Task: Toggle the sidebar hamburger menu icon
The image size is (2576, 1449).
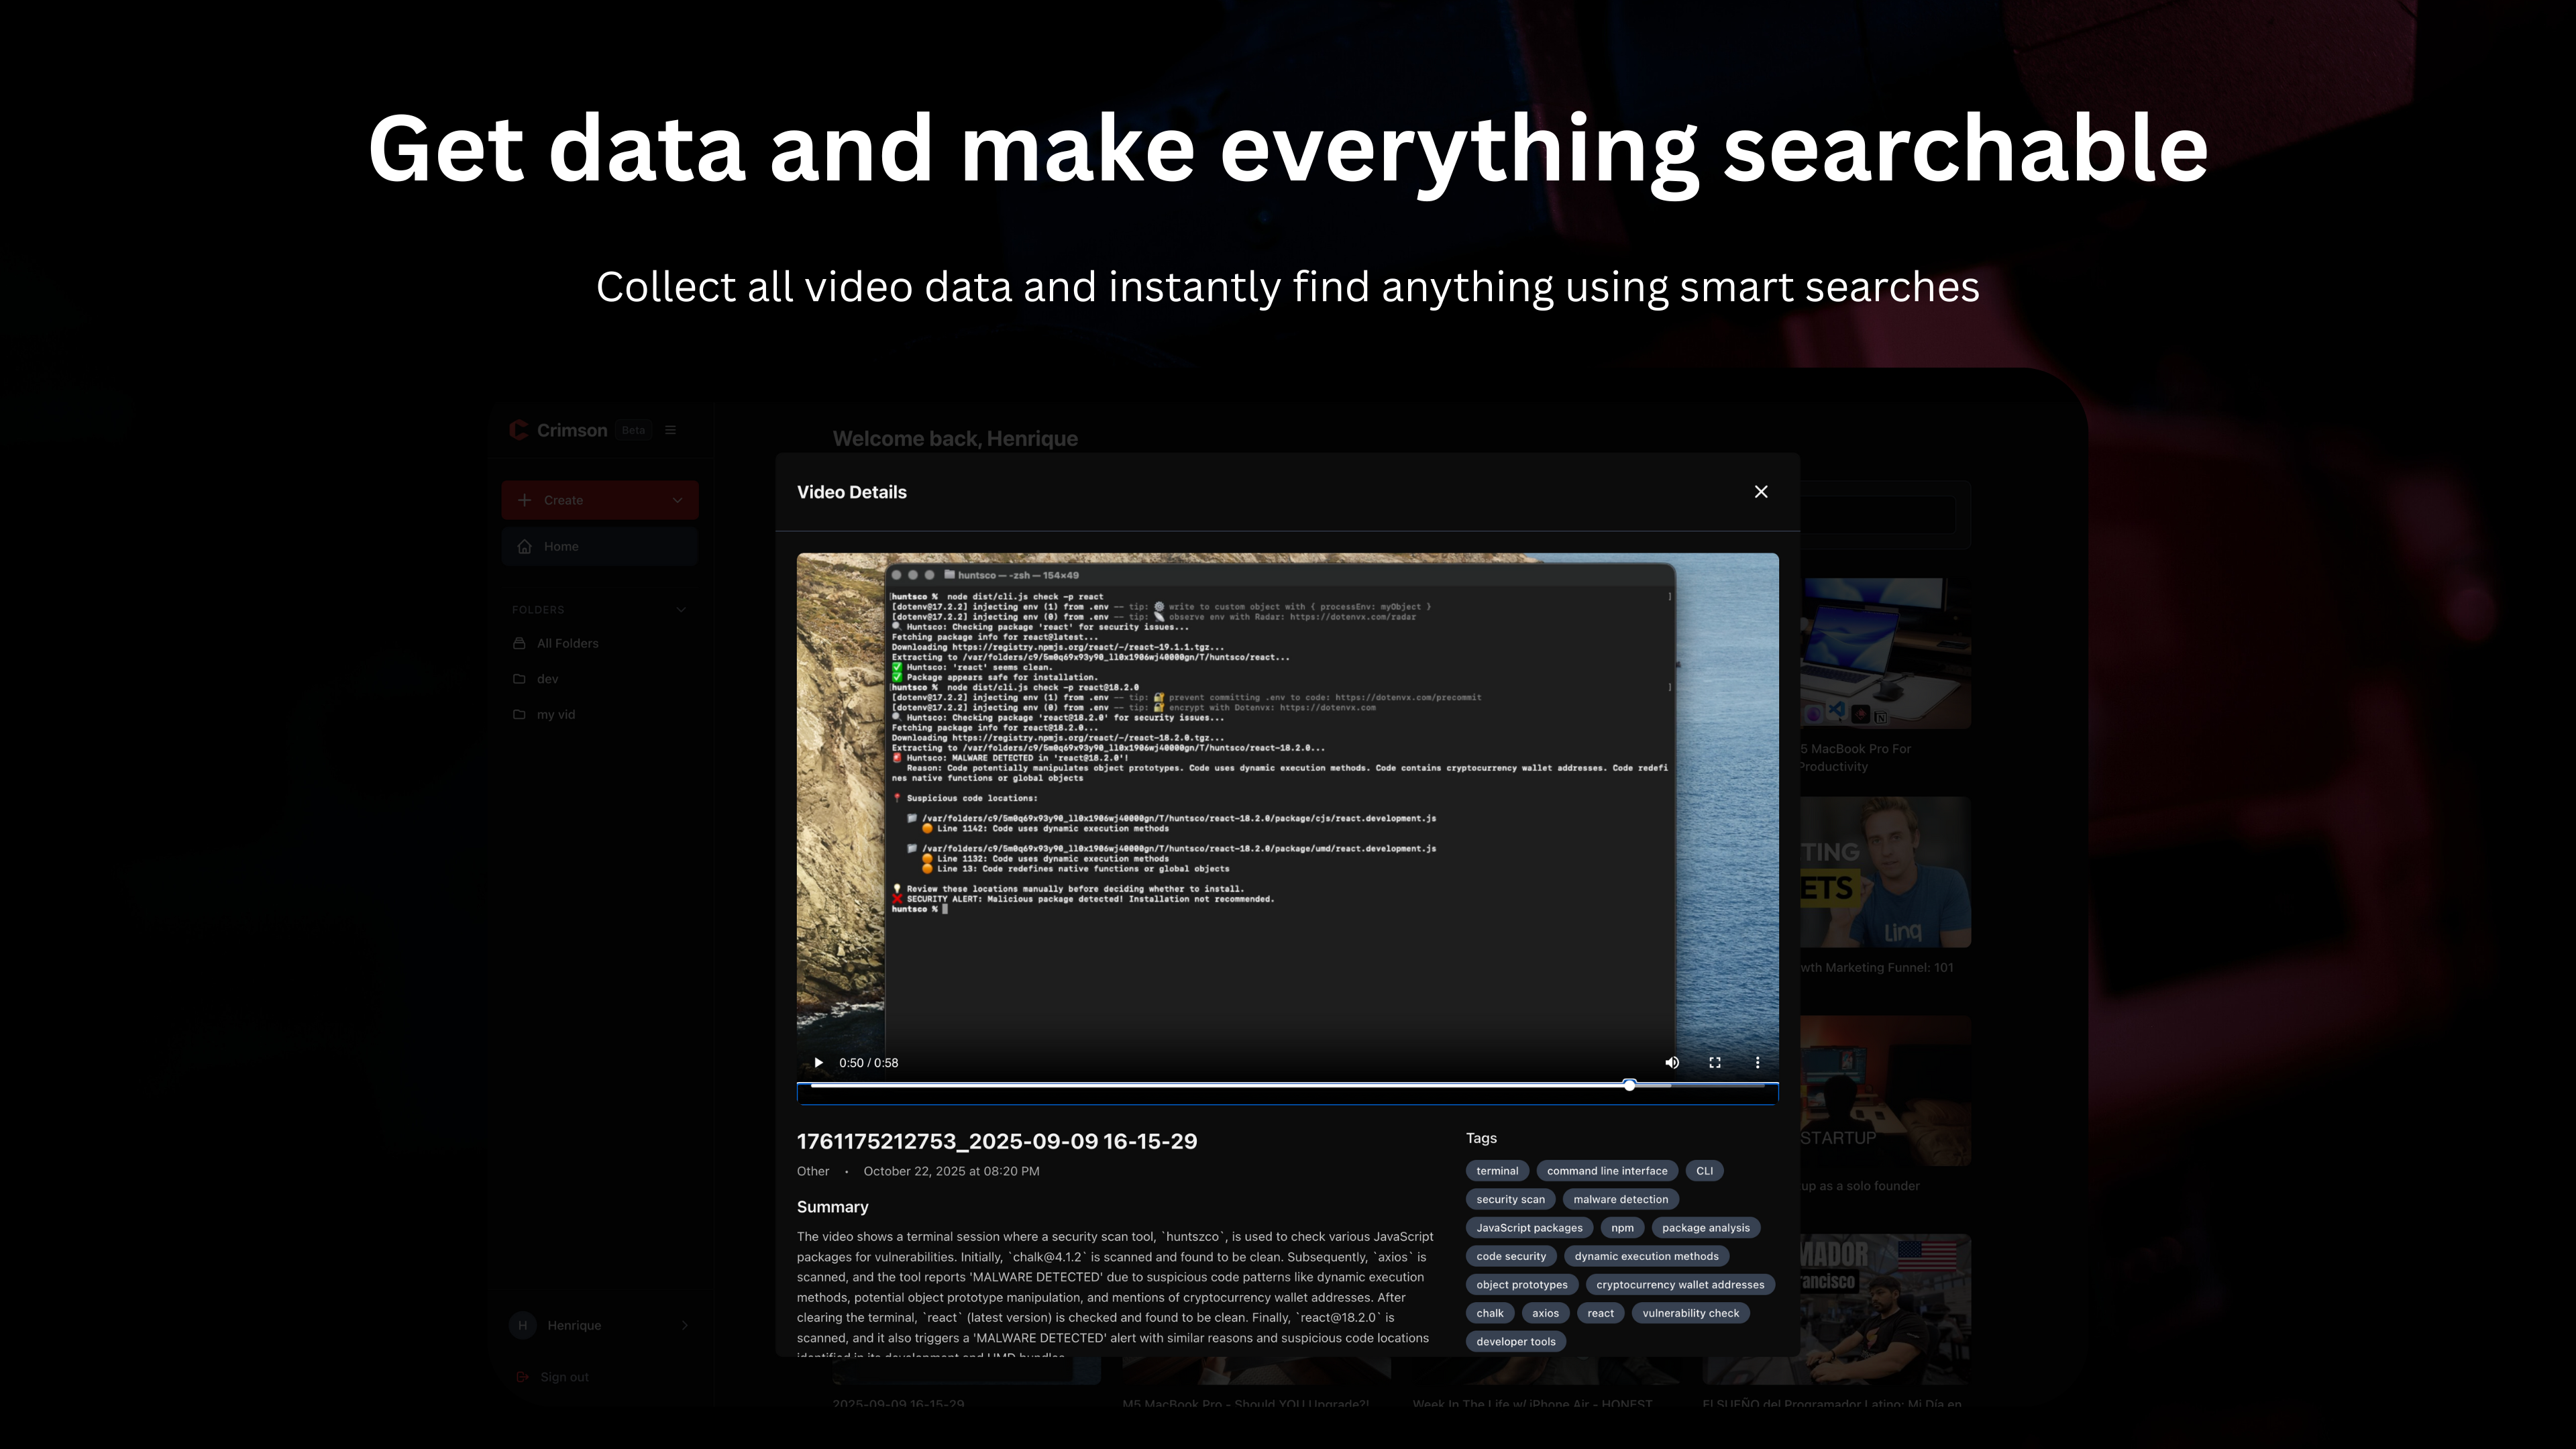Action: coord(671,430)
